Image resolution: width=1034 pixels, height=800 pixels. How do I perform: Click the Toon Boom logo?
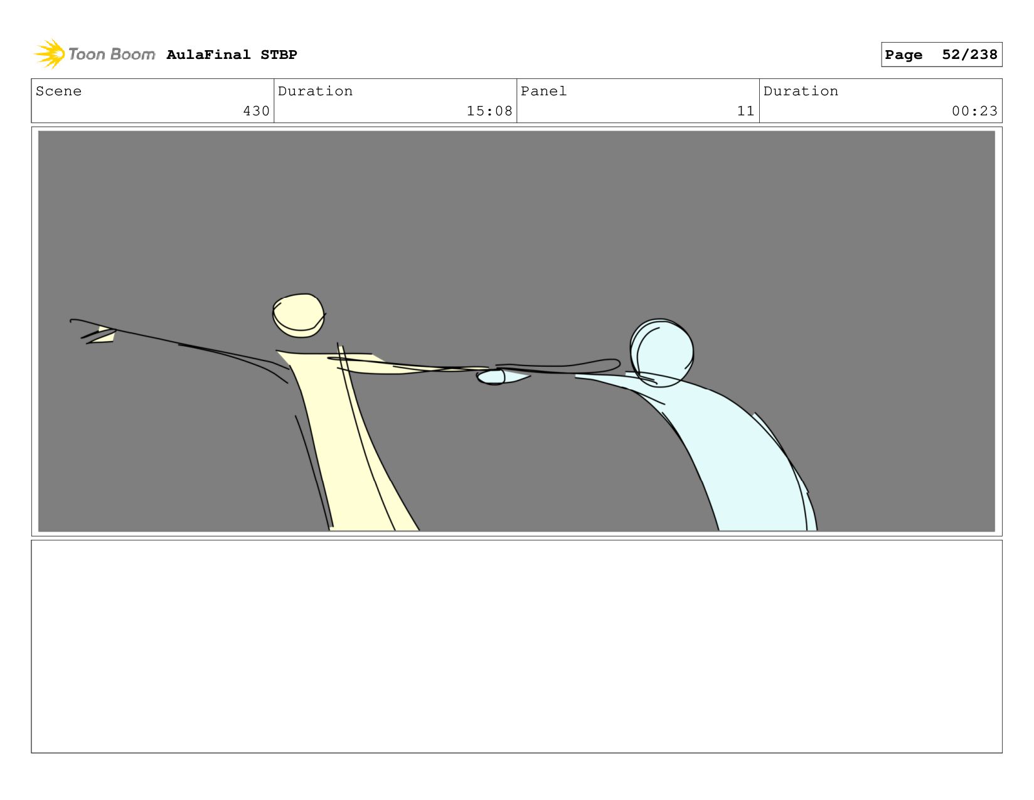(95, 54)
